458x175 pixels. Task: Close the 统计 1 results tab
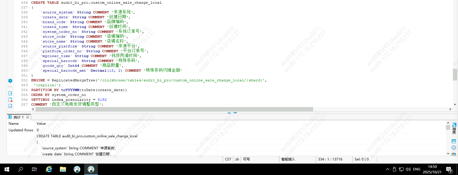coord(28,117)
